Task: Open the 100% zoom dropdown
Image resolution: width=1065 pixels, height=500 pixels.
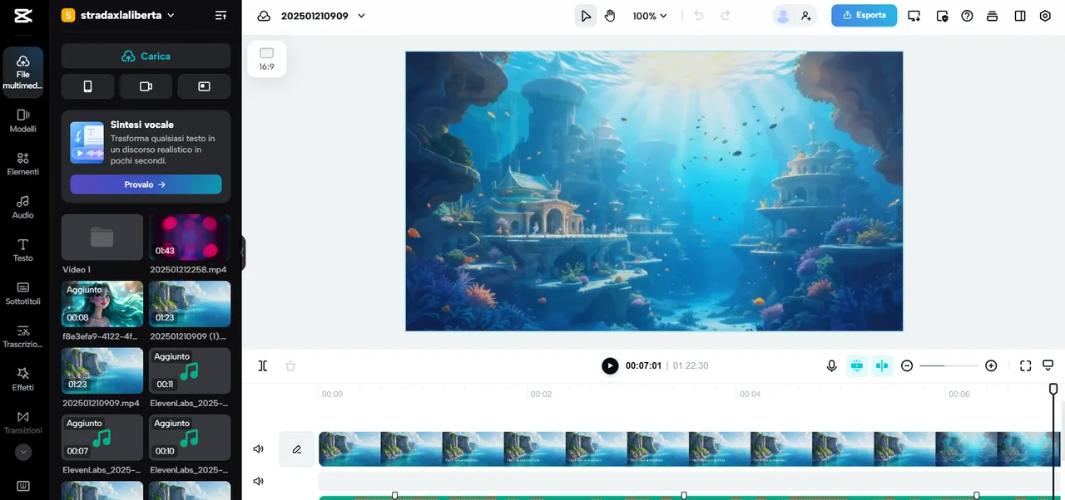Action: coord(650,16)
